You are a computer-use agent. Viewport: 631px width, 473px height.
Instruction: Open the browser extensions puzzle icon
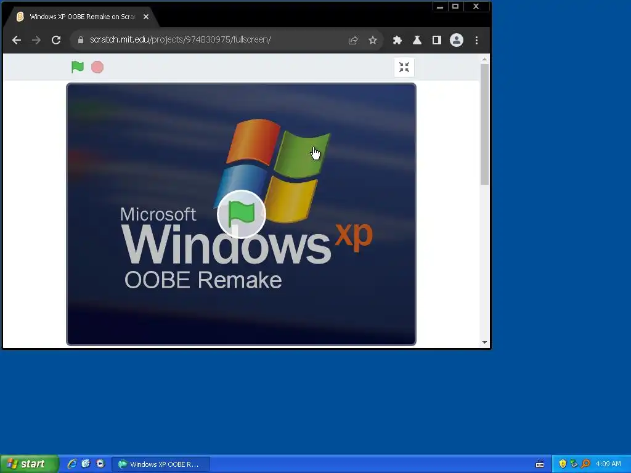[x=397, y=40]
